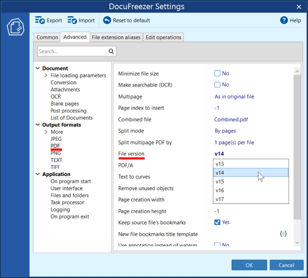
Task: Click the Reset to default label
Action: point(131,20)
